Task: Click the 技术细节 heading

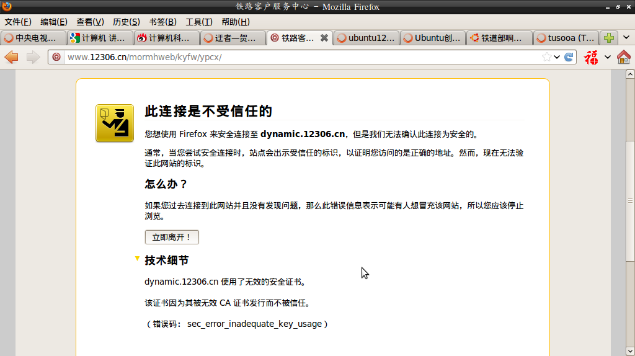Action: pyautogui.click(x=166, y=260)
